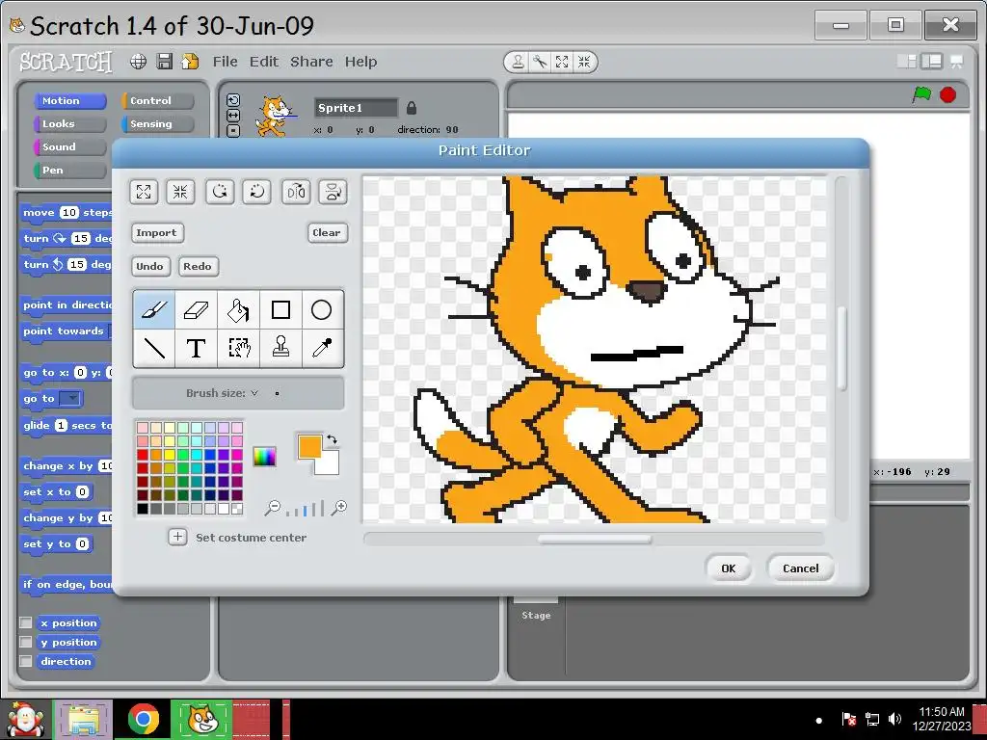Select the duplicate stamp toolbar icon
Screen dimensions: 987x740
[518, 62]
